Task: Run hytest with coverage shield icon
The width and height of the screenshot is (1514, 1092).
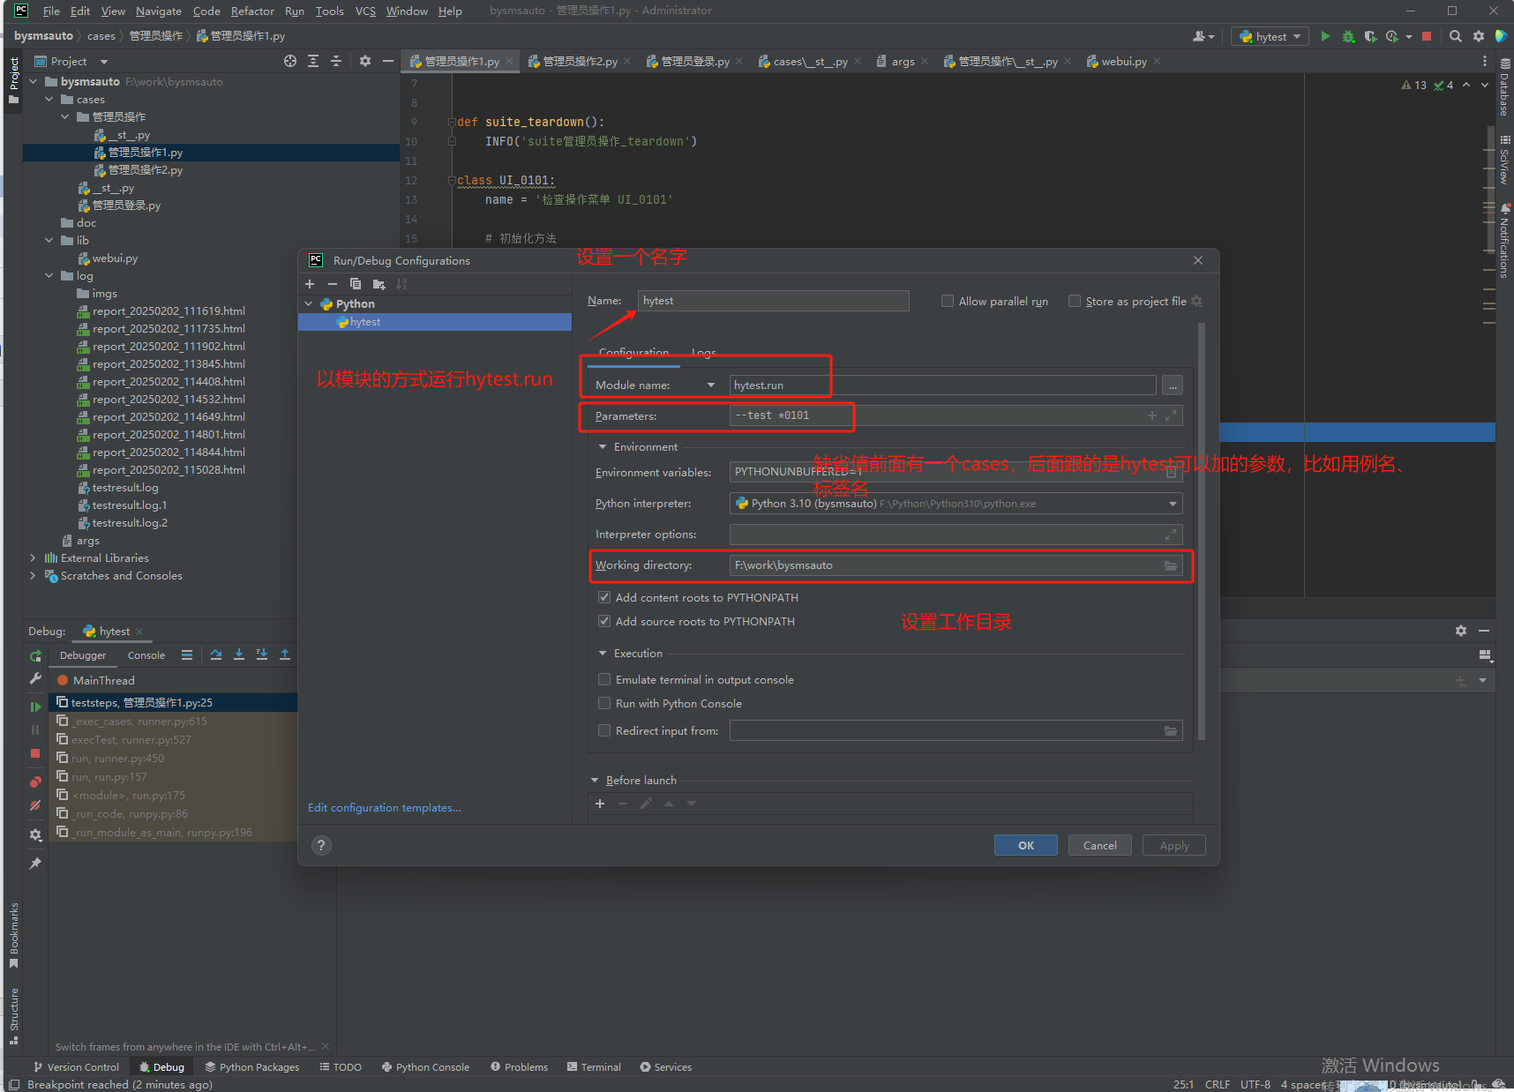Action: [x=1370, y=36]
